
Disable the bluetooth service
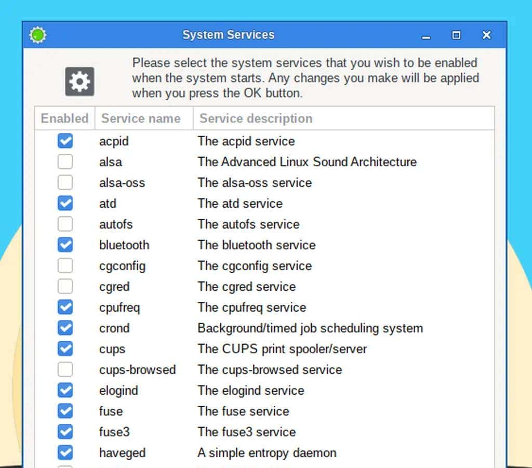pos(65,245)
